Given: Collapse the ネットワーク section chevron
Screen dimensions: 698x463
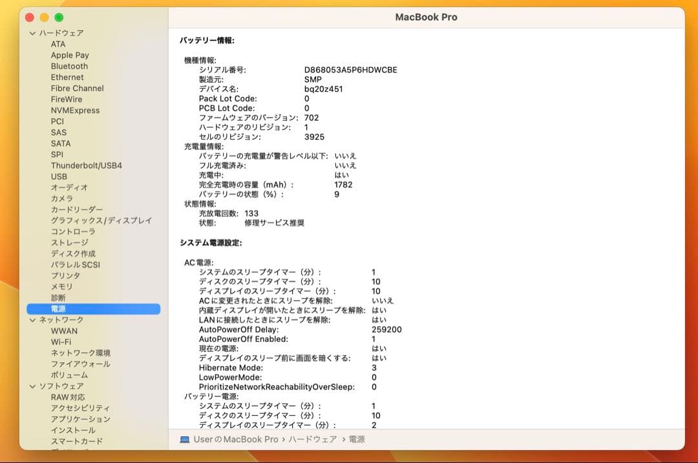Looking at the screenshot, I should click(32, 320).
